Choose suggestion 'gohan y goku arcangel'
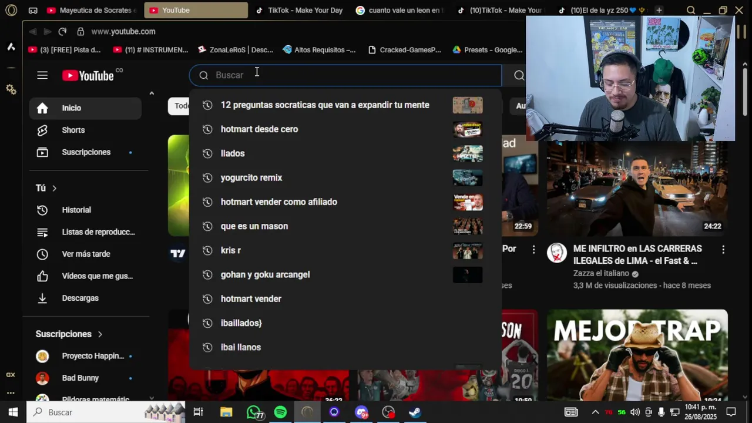This screenshot has width=752, height=423. 345,274
